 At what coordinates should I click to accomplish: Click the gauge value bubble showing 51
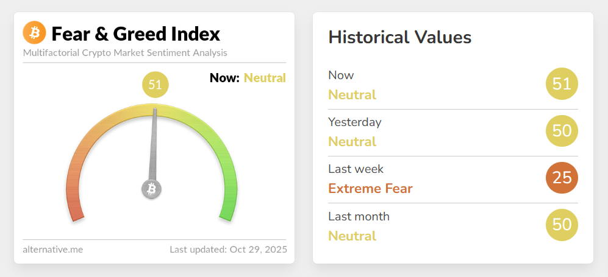click(156, 84)
